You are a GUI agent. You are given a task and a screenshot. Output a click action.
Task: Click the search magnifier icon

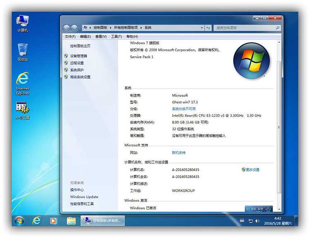(277, 28)
